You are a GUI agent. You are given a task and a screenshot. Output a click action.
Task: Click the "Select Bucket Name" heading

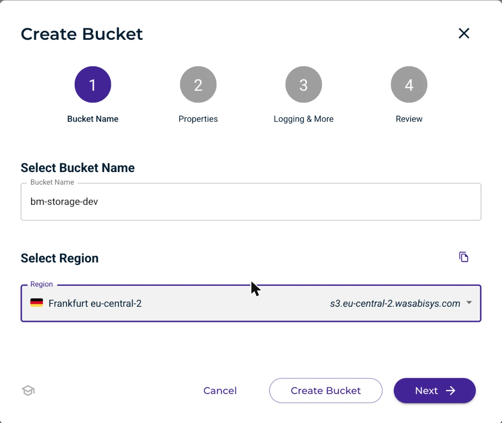coord(78,168)
